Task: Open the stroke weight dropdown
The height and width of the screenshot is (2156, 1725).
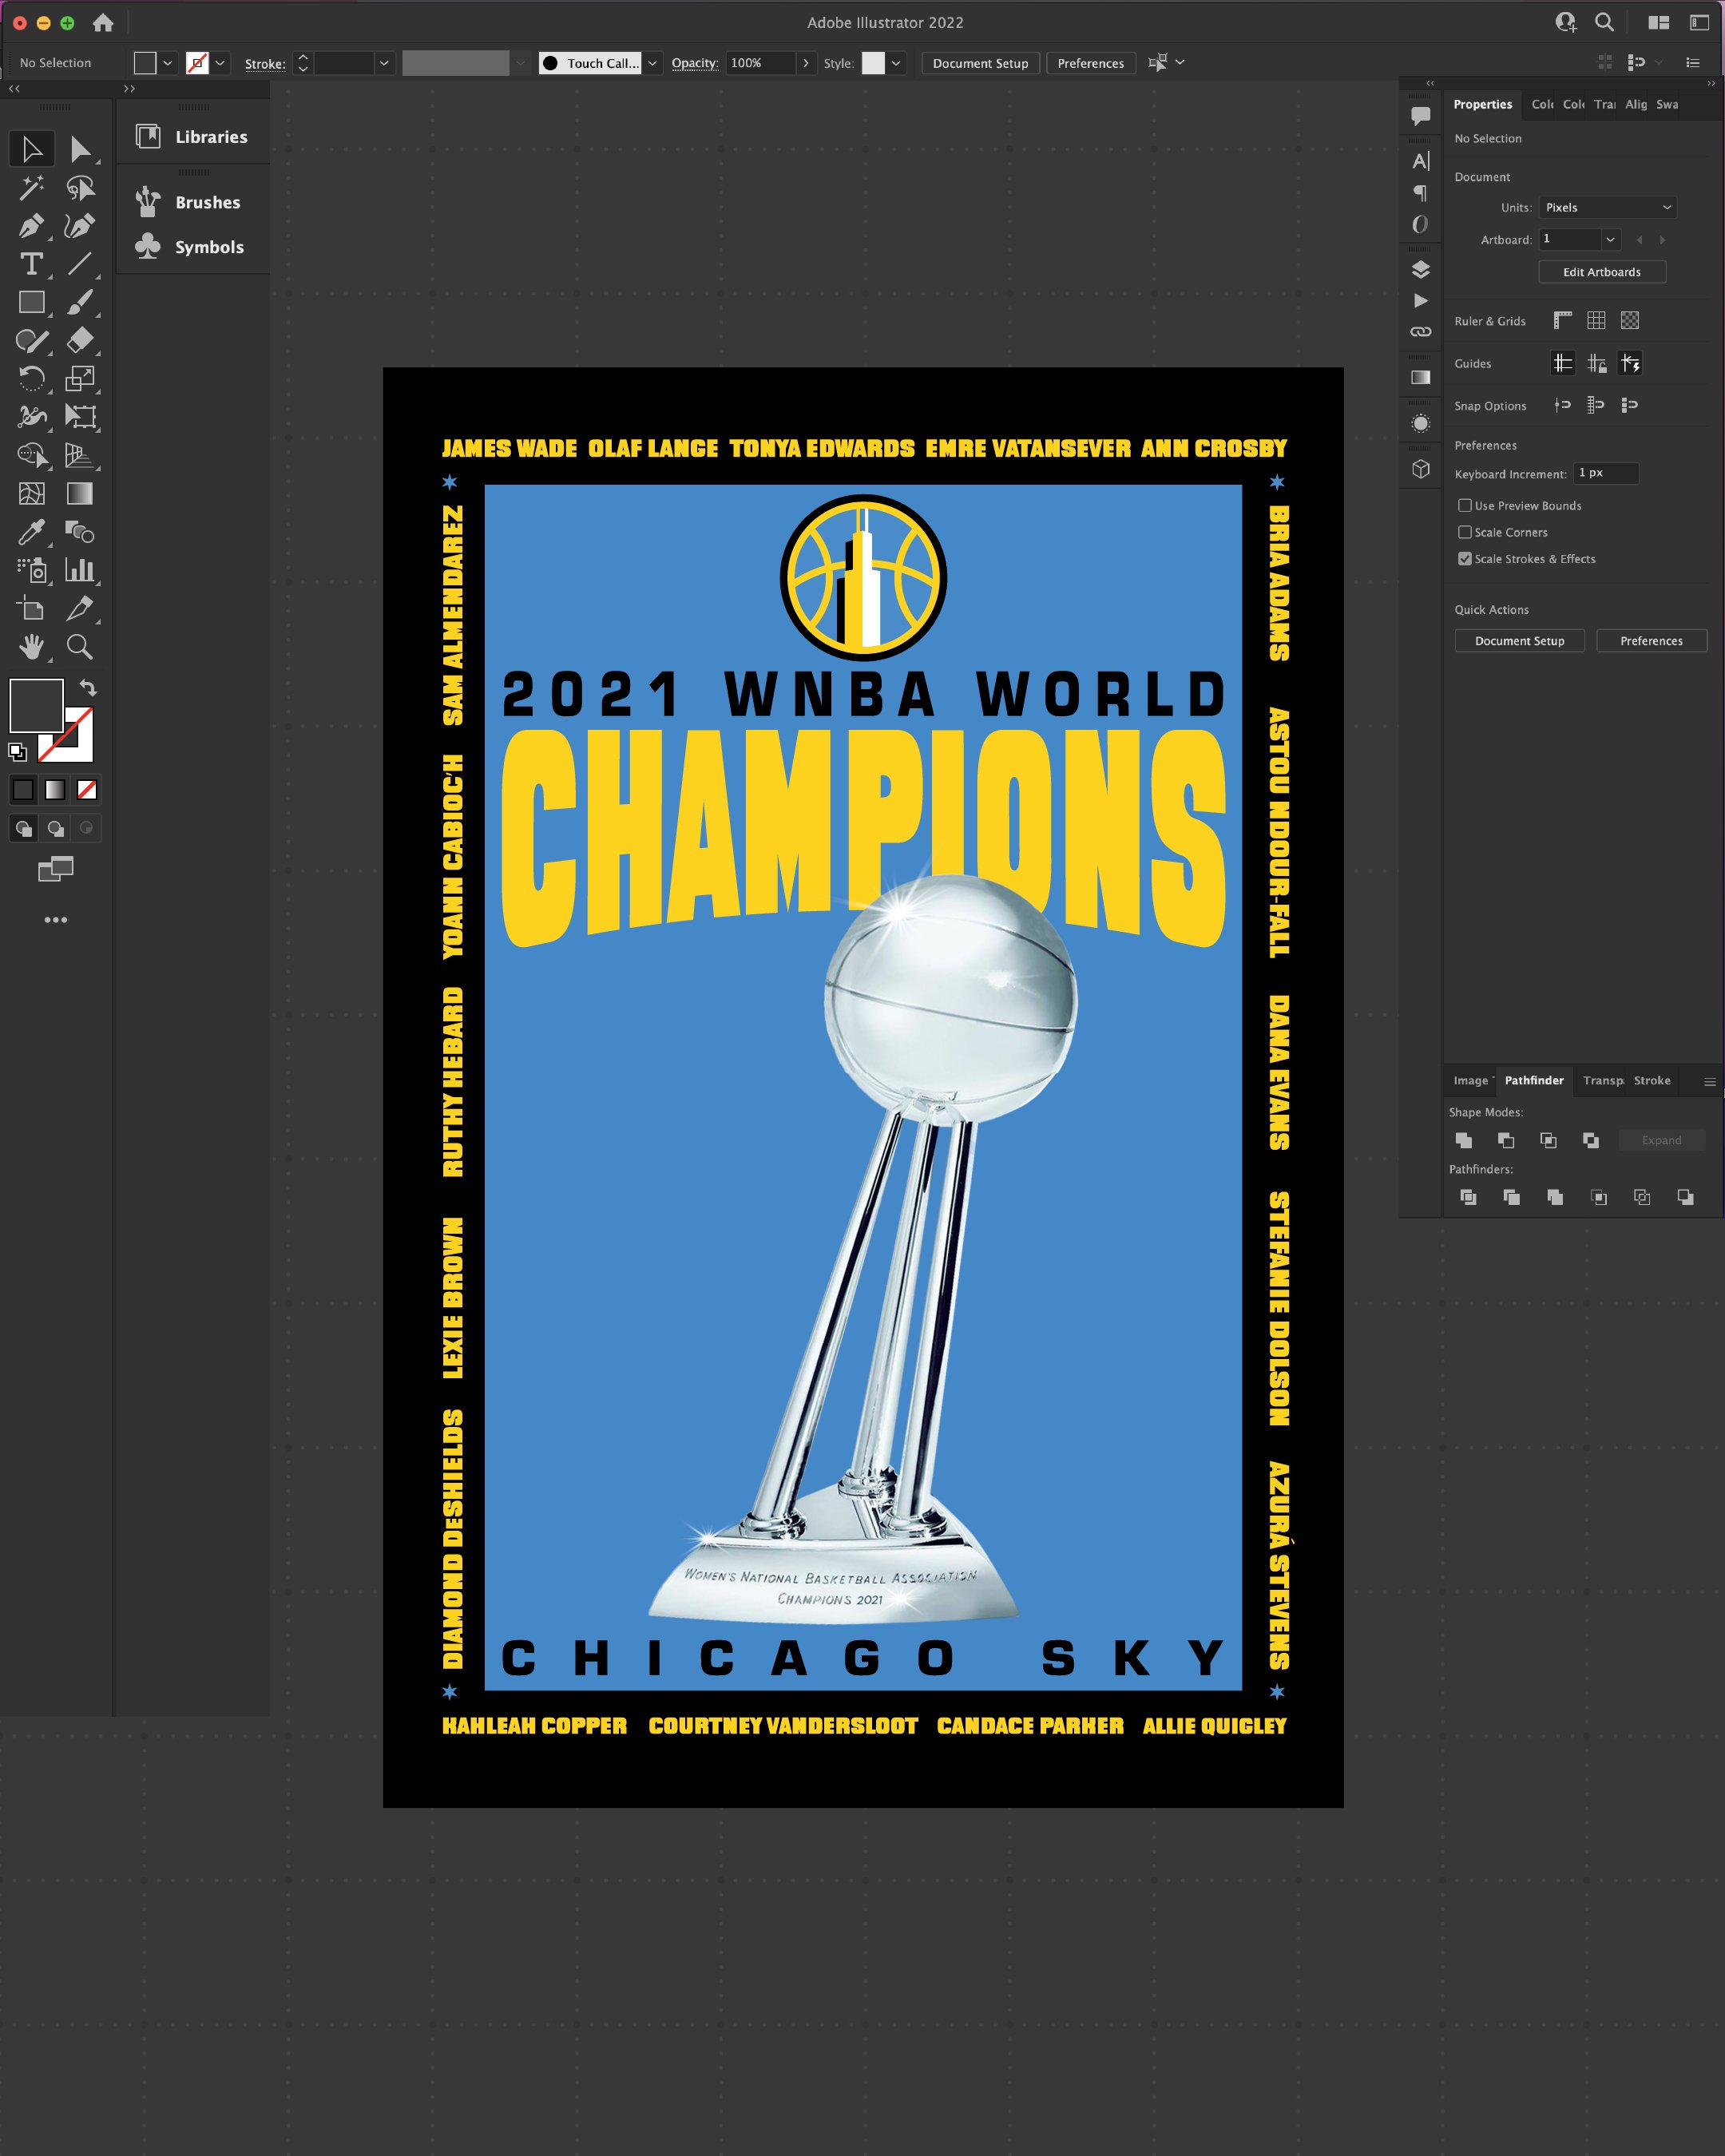Action: coord(384,63)
